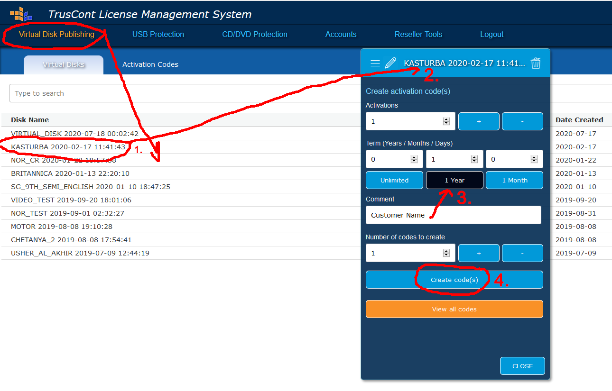Screen dimensions: 612x391
Task: Click date cell 2019-07-09
Action: [x=576, y=253]
